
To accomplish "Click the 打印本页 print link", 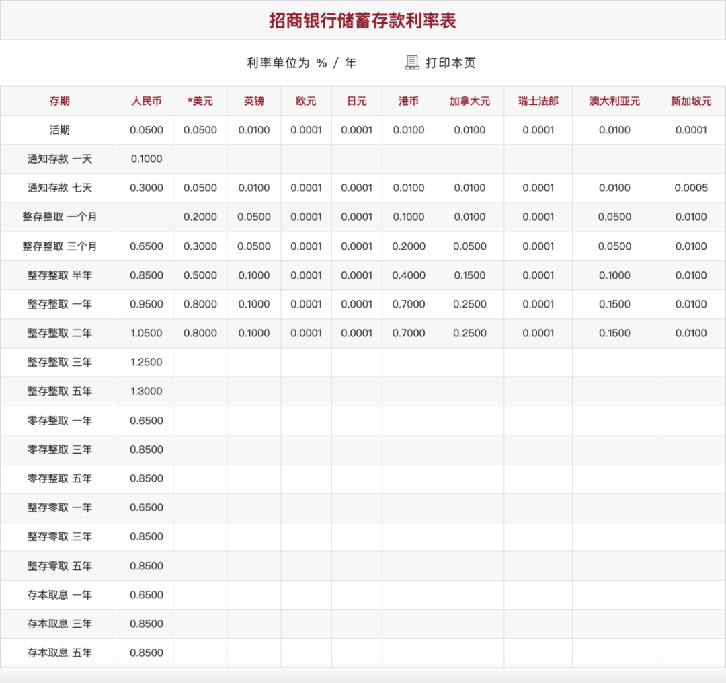I will pyautogui.click(x=450, y=63).
